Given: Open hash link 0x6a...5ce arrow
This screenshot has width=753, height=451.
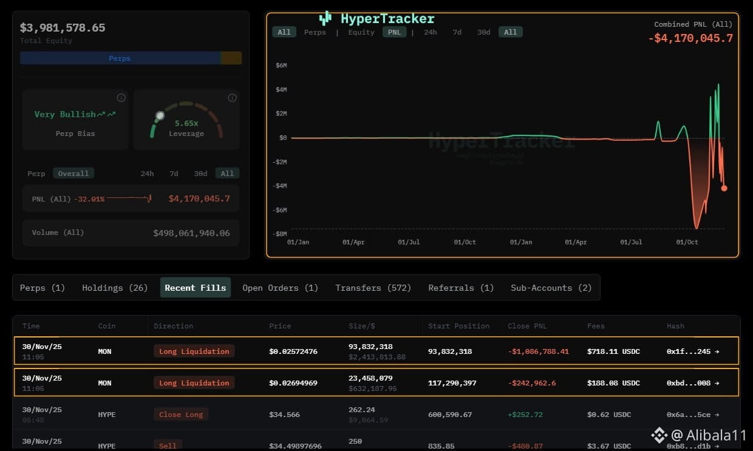Looking at the screenshot, I should (717, 415).
